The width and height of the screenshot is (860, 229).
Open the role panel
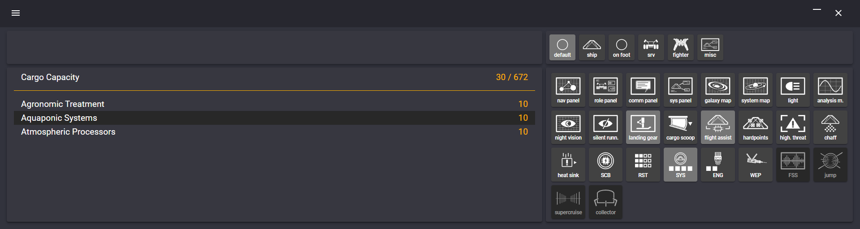(605, 90)
